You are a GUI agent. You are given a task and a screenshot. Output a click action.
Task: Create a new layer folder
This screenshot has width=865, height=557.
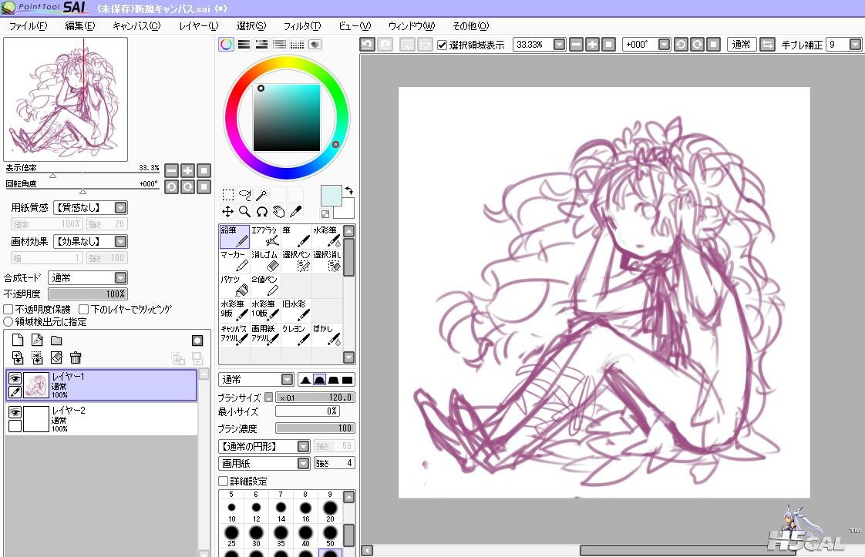pyautogui.click(x=56, y=341)
